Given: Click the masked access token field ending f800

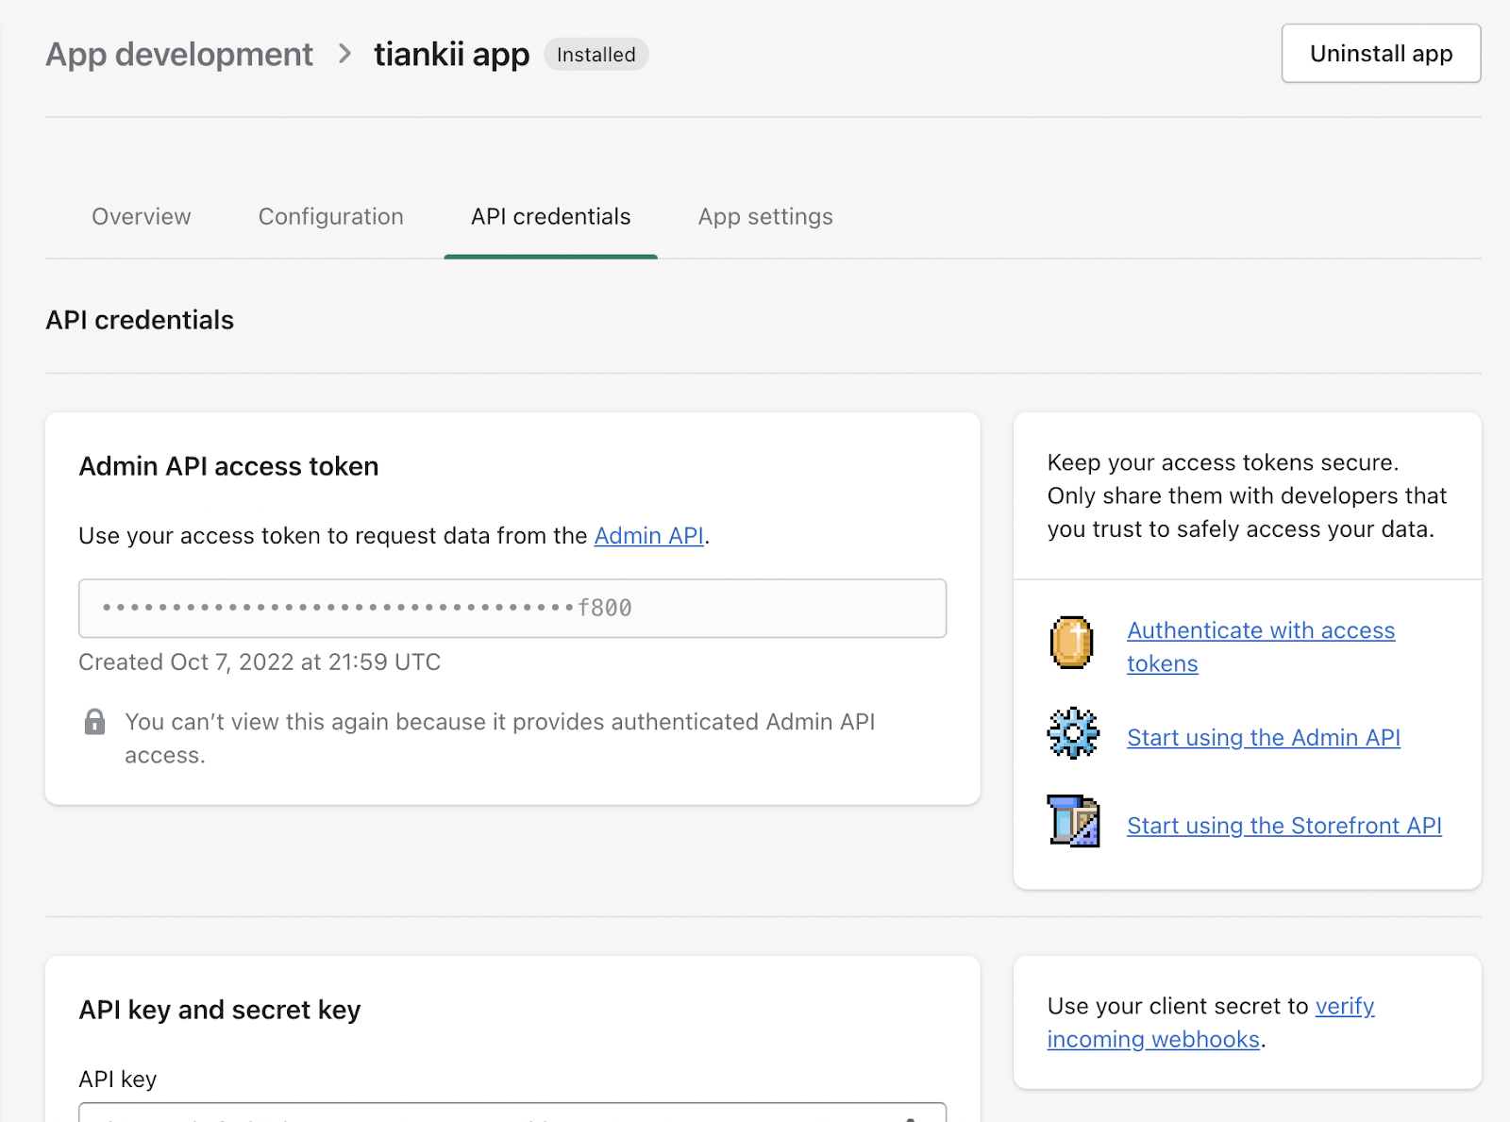Looking at the screenshot, I should tap(512, 609).
